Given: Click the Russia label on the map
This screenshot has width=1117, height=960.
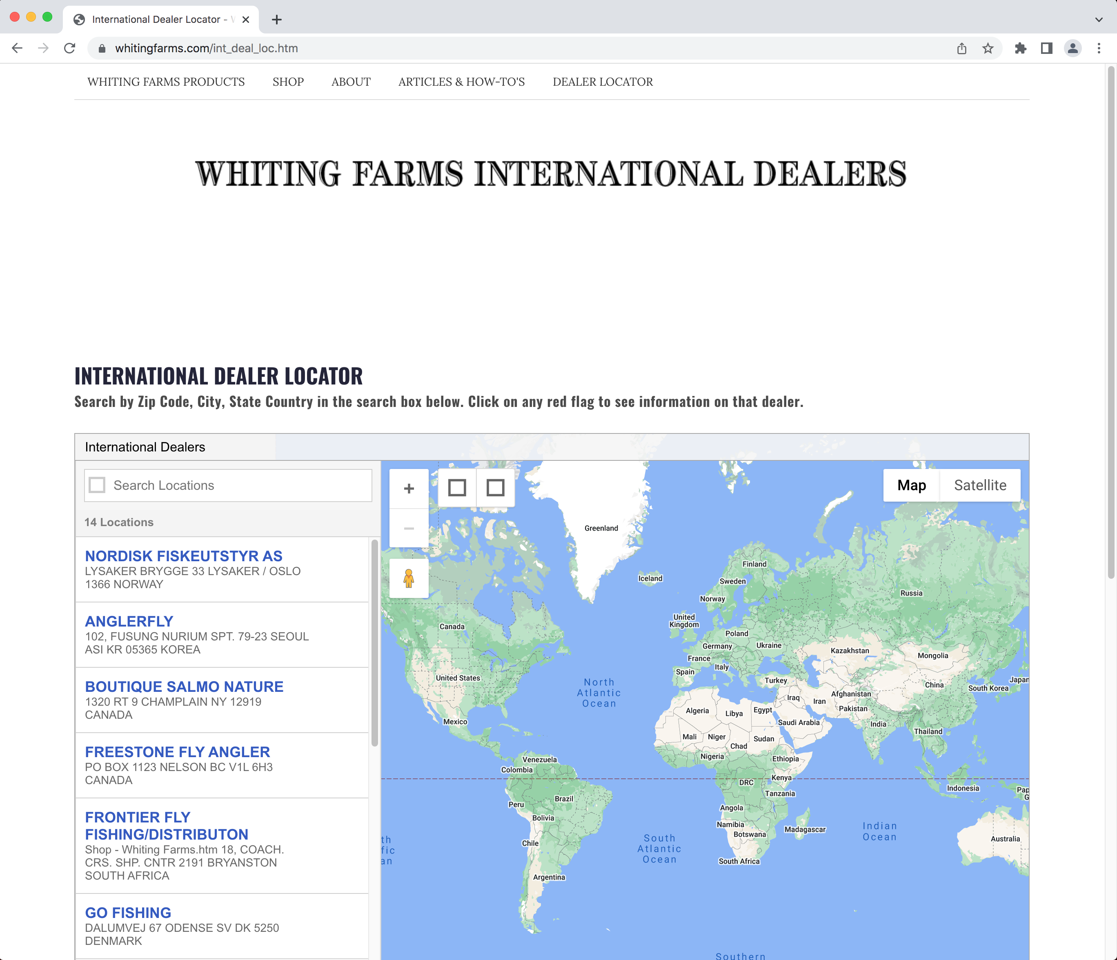Looking at the screenshot, I should (x=911, y=593).
